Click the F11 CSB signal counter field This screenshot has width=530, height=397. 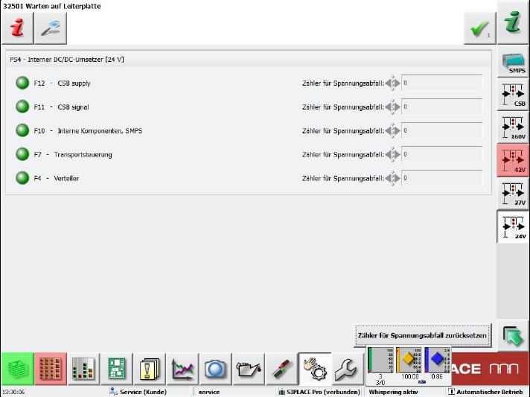coord(441,107)
